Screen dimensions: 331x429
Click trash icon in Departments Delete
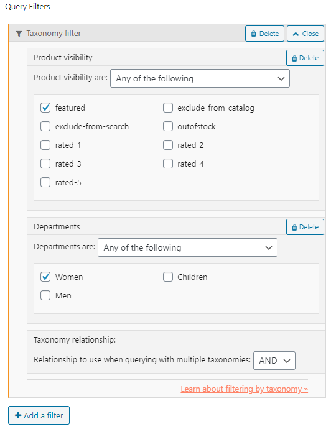tap(294, 228)
